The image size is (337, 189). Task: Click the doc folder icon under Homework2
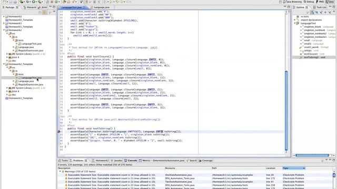click(10, 61)
